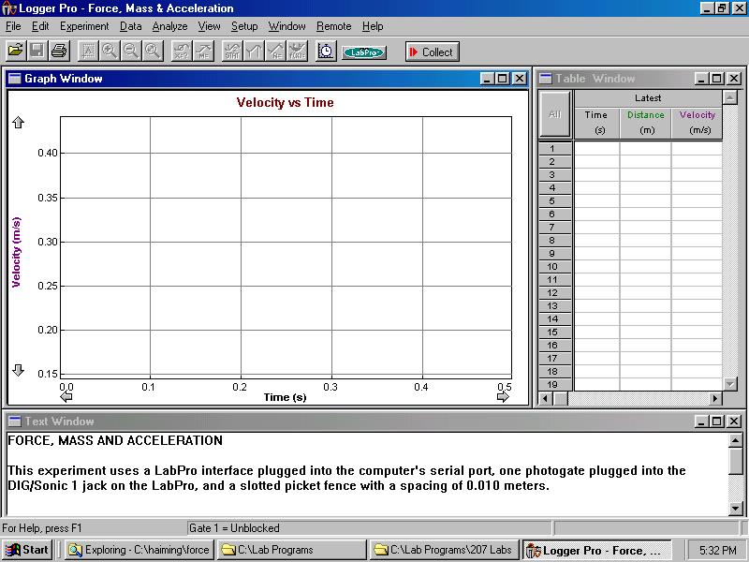The width and height of the screenshot is (749, 562).
Task: Click the Latest data set header
Action: 648,98
